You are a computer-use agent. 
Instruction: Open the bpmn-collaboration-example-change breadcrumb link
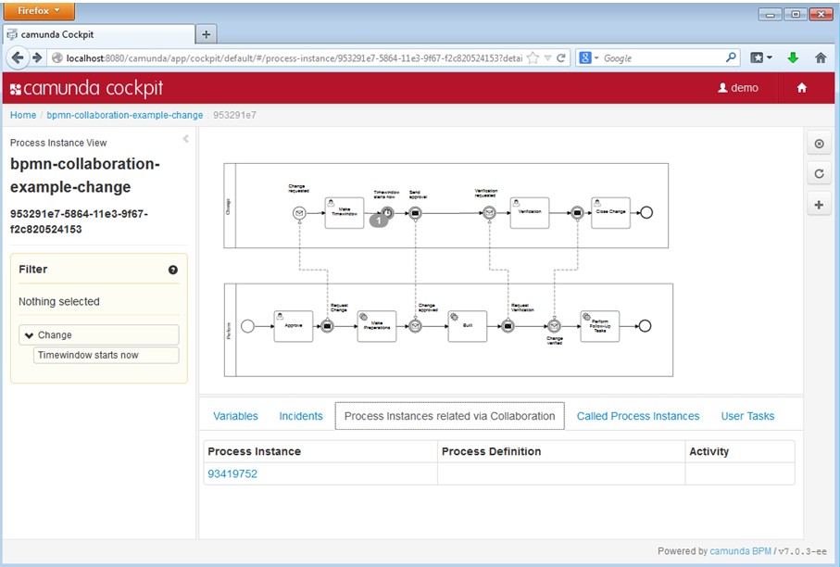click(125, 115)
